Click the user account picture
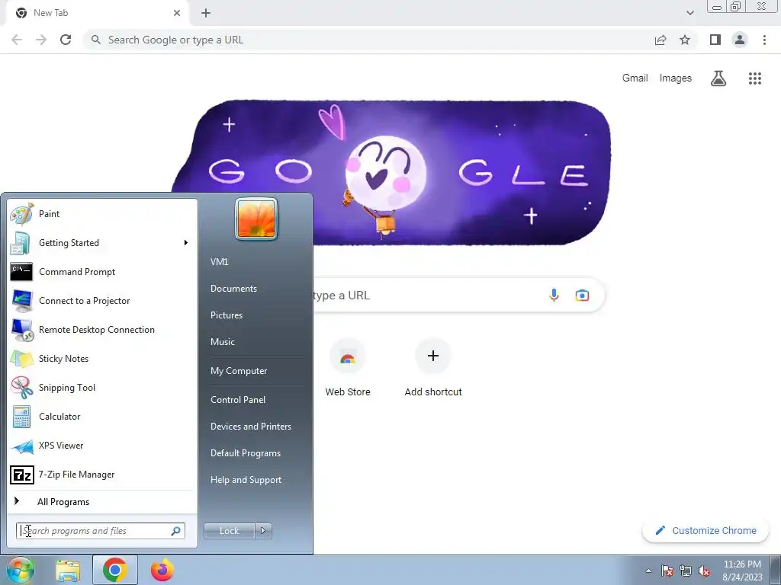 click(x=256, y=219)
